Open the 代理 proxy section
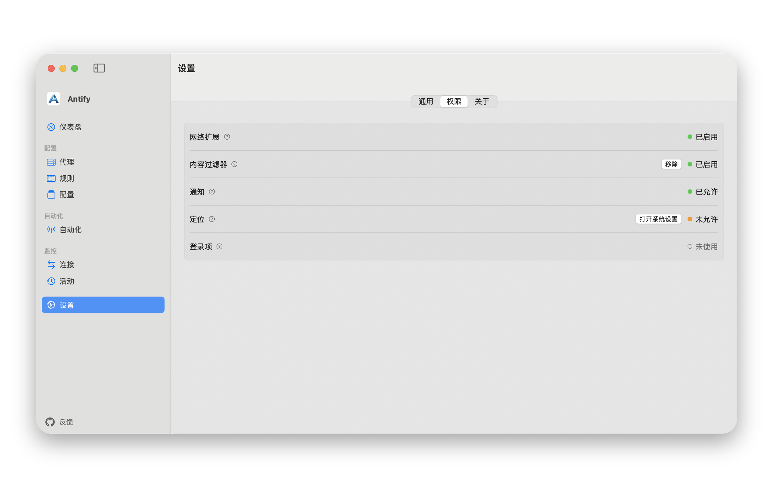Screen dimensions: 773x487 coord(103,162)
